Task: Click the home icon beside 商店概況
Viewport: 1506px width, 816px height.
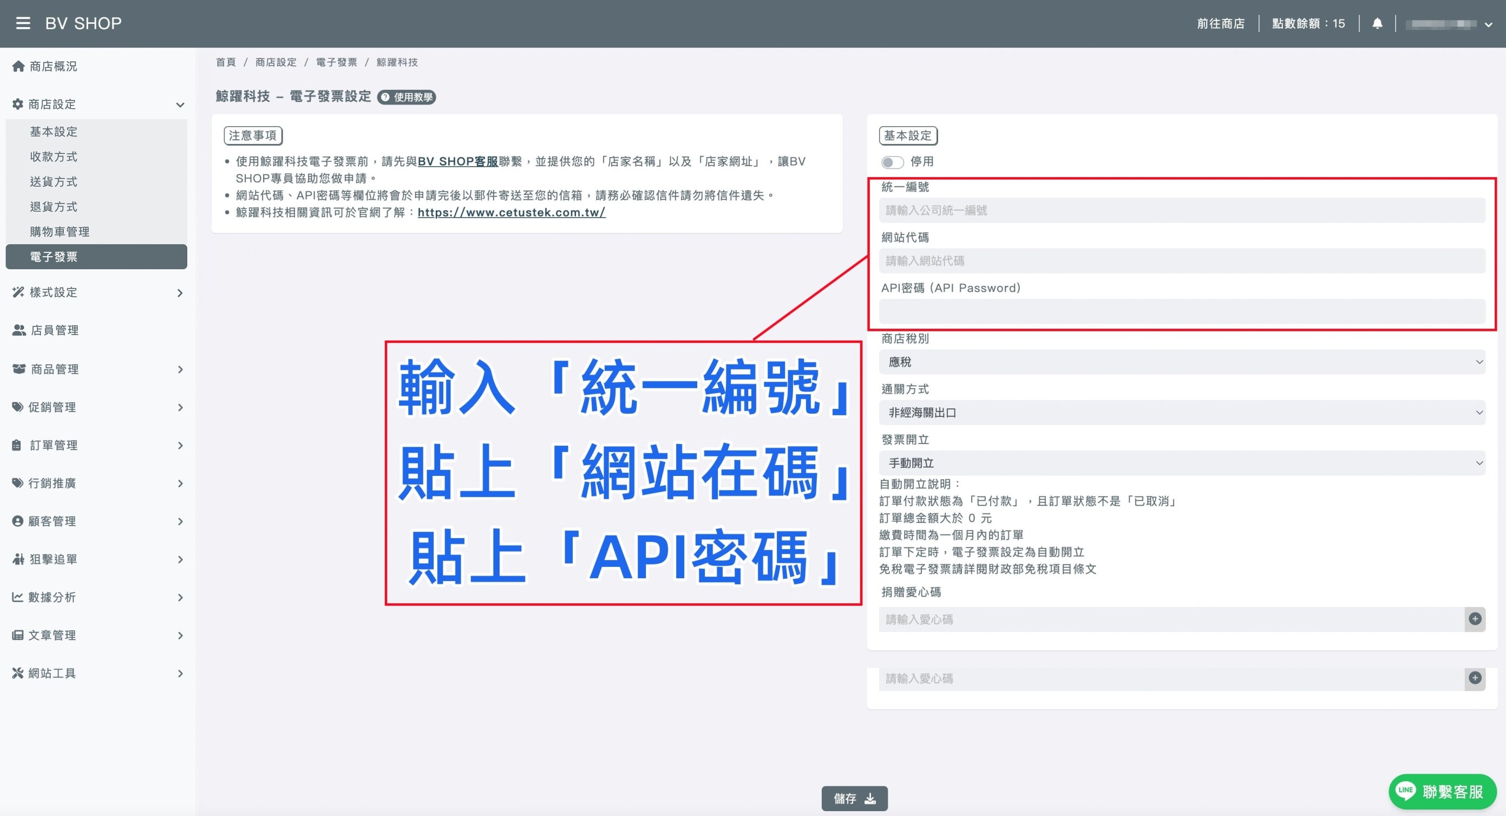Action: coord(18,66)
